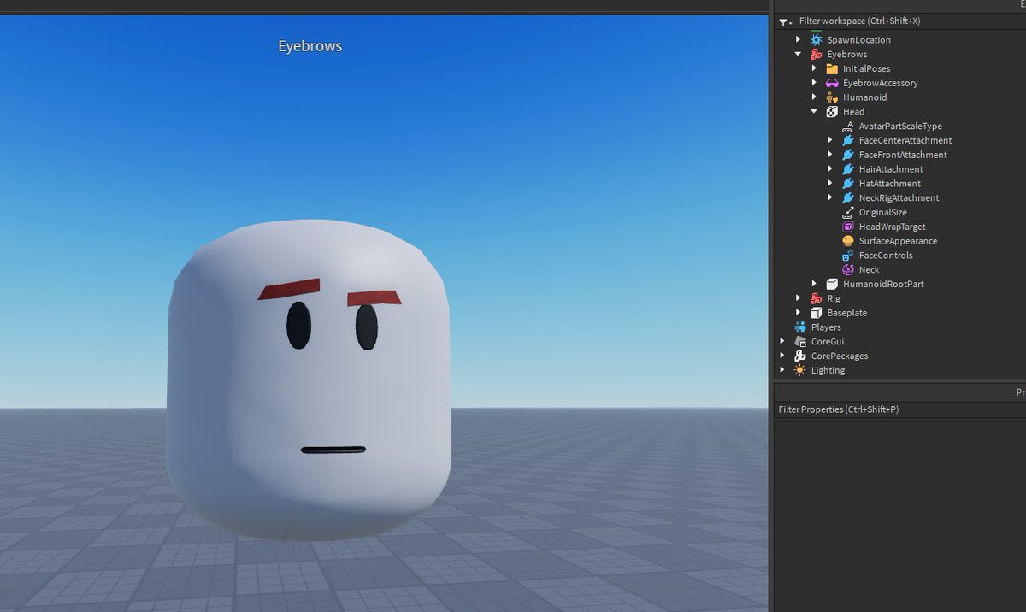Click the head's mouth line
Screen dimensions: 1026x612
click(x=333, y=450)
